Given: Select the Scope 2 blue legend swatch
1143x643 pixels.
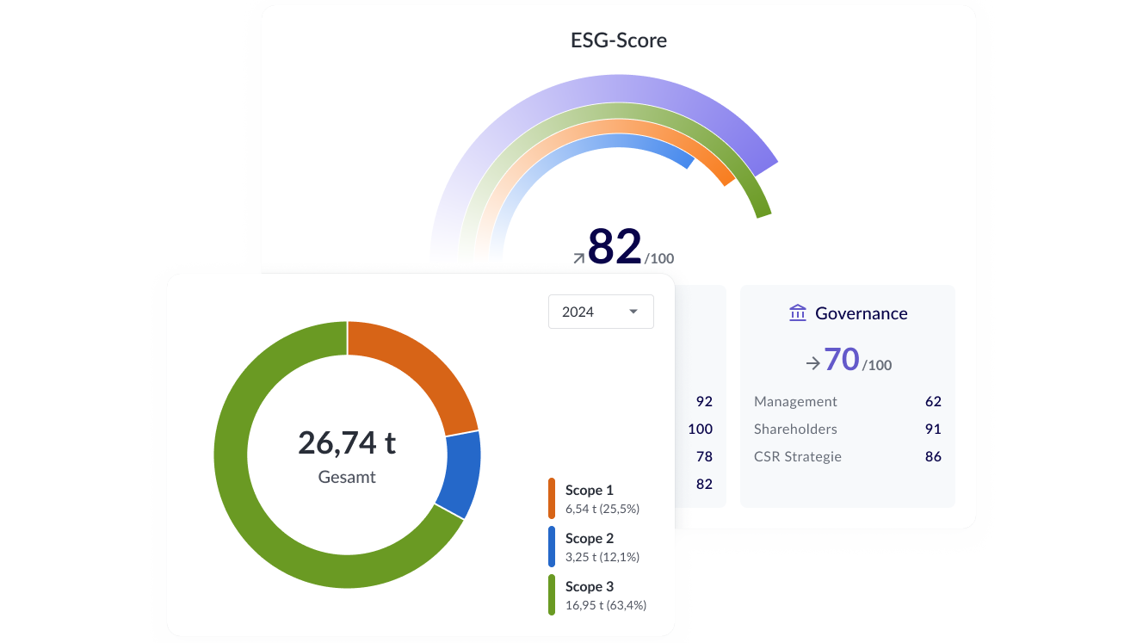Looking at the screenshot, I should pyautogui.click(x=552, y=547).
